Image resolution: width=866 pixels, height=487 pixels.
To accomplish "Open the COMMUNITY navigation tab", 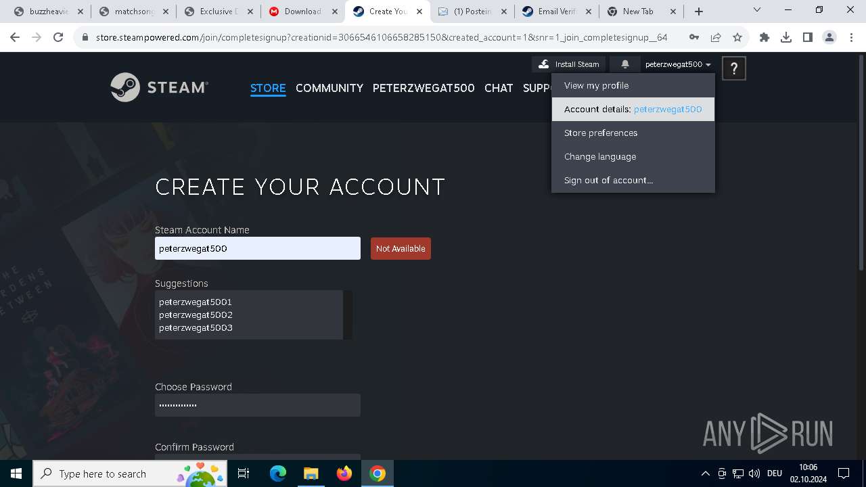I will pyautogui.click(x=329, y=88).
